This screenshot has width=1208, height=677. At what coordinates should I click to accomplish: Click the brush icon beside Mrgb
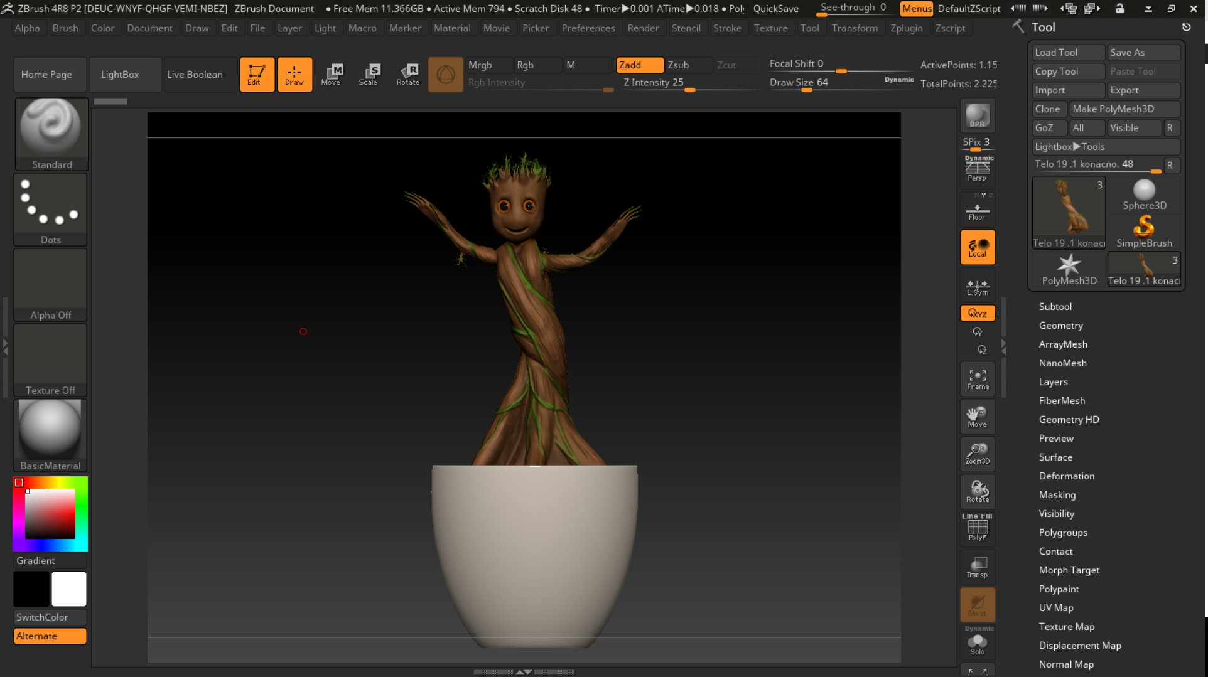[445, 75]
